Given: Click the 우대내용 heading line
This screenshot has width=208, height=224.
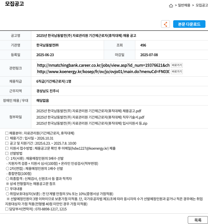Looking at the screenshot, I should [x=14, y=189].
